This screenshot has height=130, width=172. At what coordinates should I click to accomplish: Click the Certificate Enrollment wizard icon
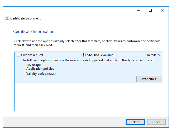point(7,18)
